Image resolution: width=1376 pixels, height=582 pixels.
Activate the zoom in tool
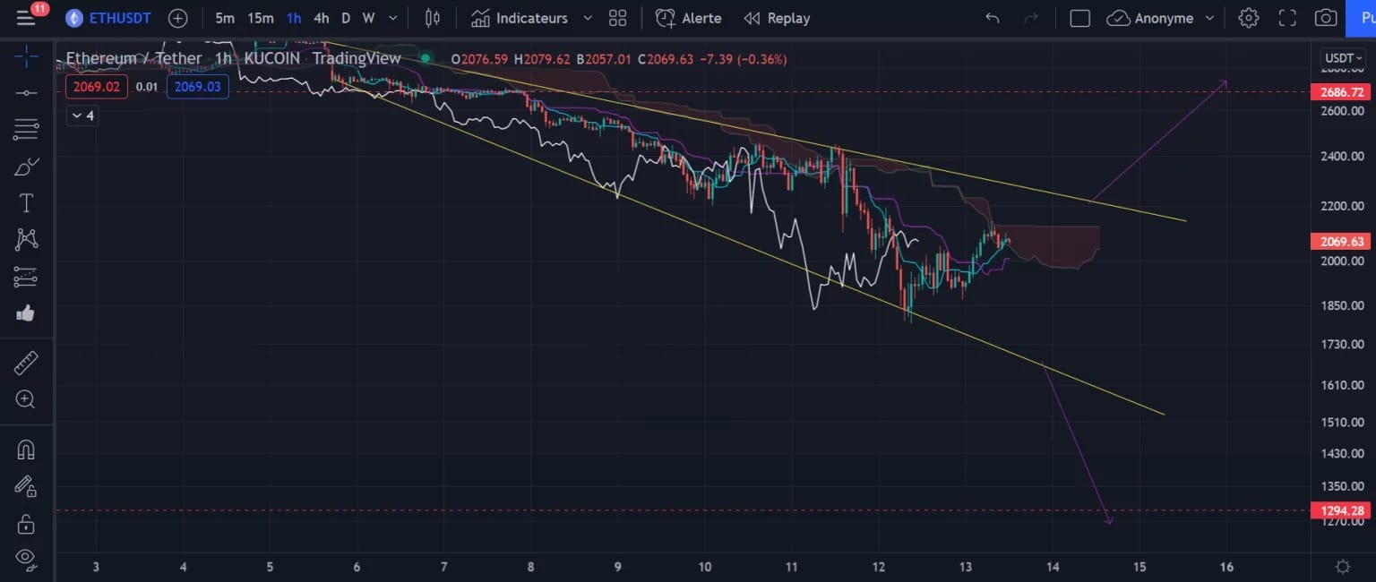(26, 399)
